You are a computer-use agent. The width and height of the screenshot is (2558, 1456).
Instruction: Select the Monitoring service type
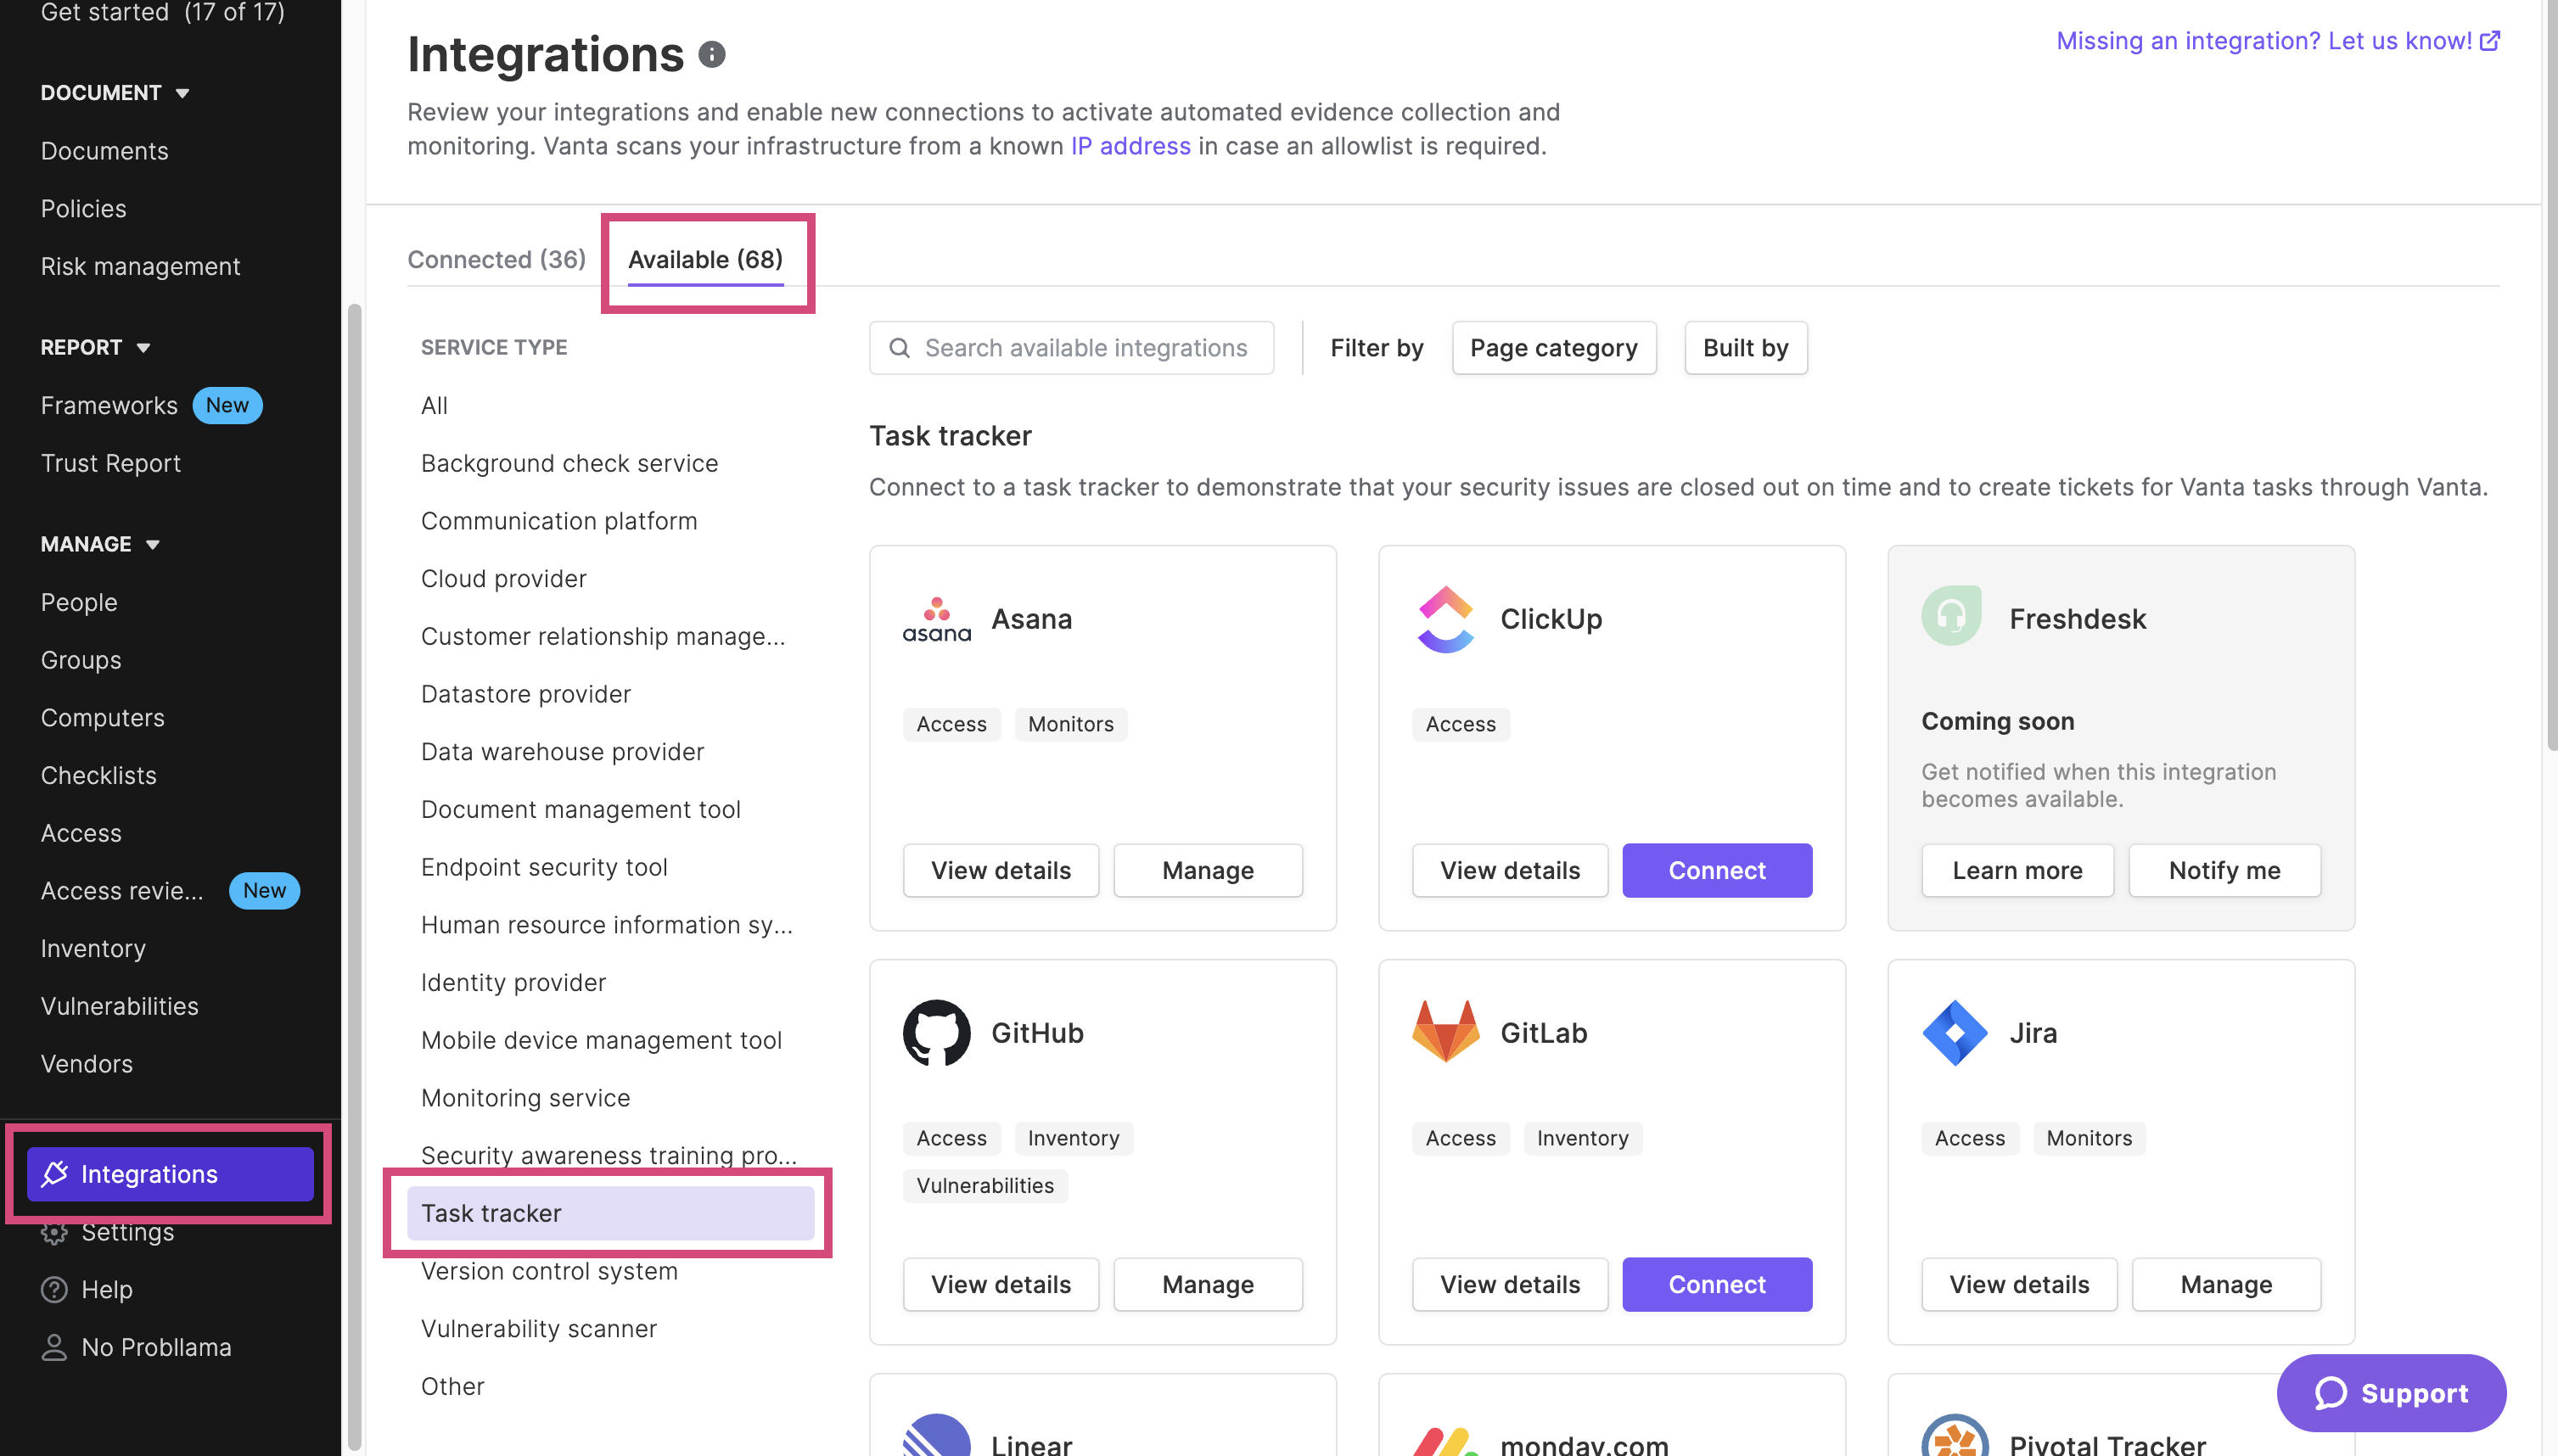(525, 1098)
